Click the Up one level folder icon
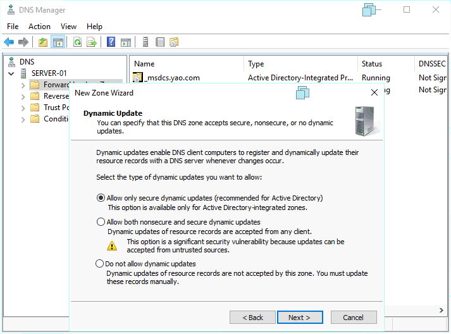The height and width of the screenshot is (334, 451). 43,42
